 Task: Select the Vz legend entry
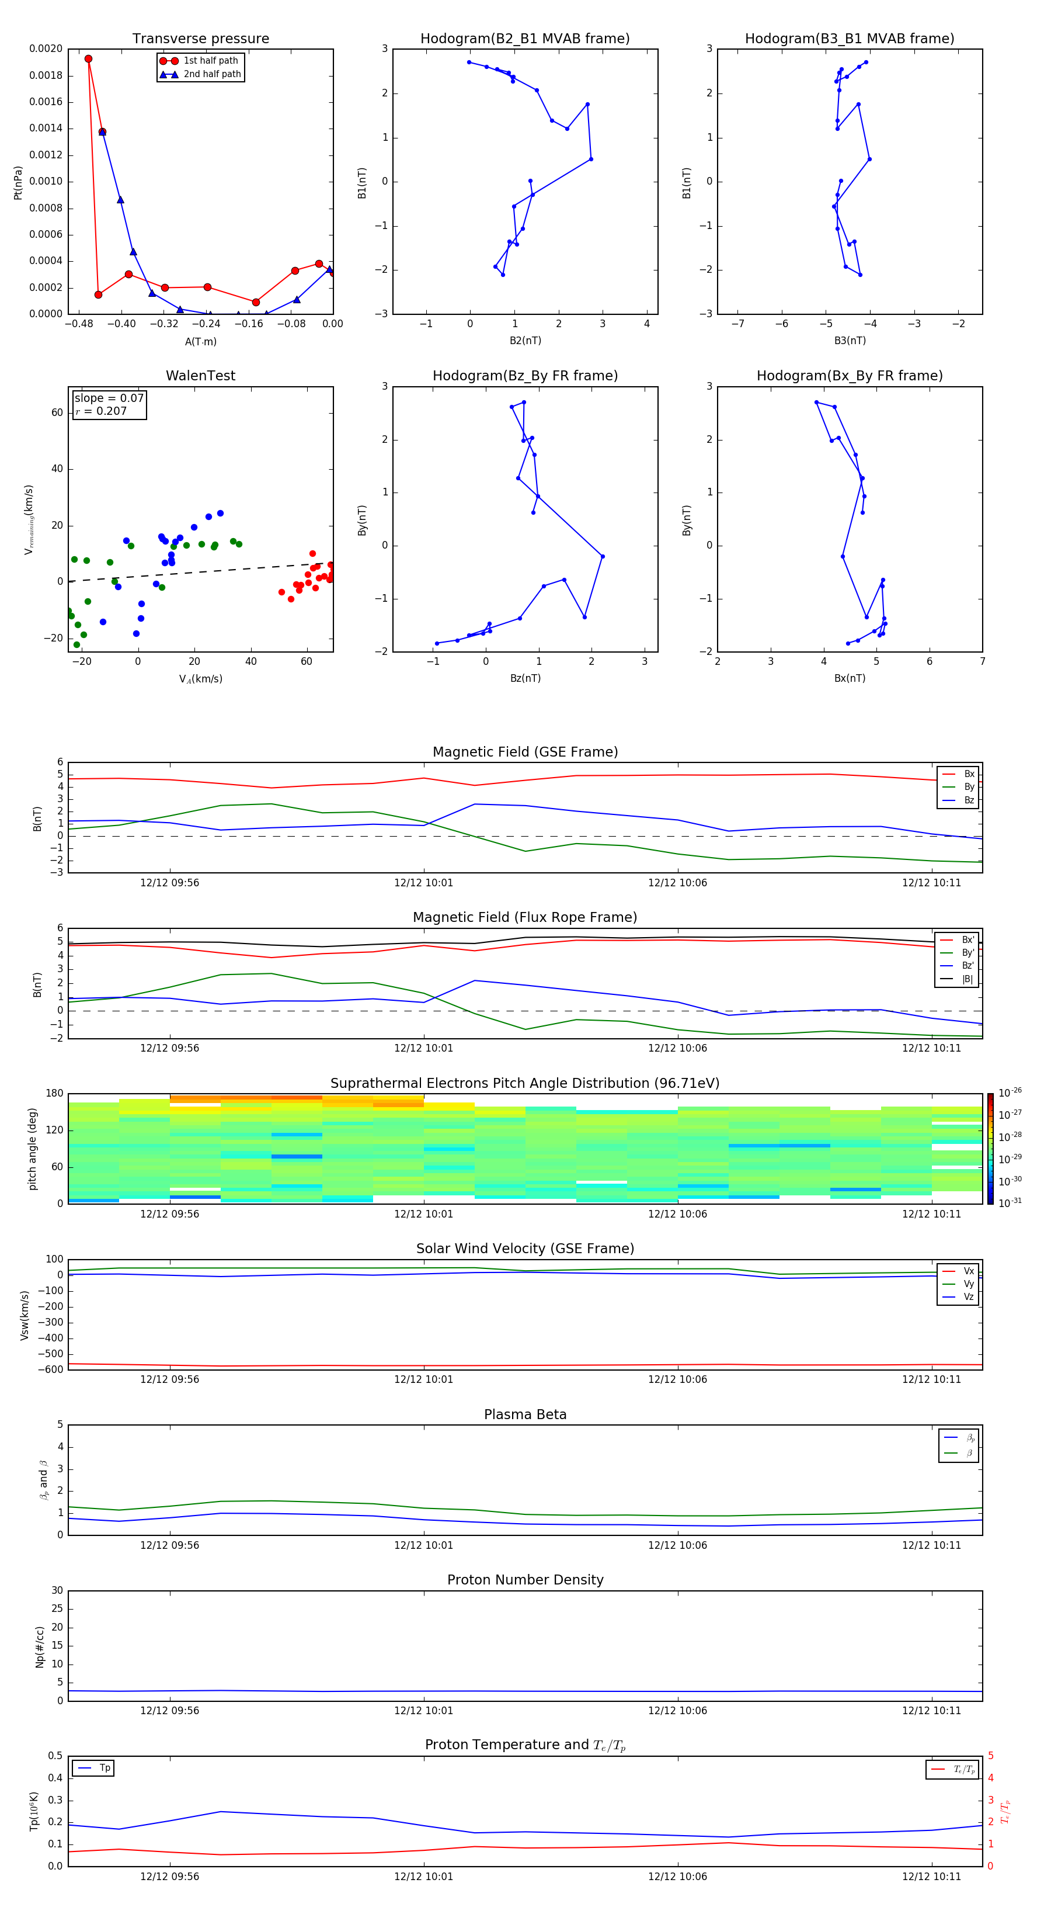coord(958,1297)
